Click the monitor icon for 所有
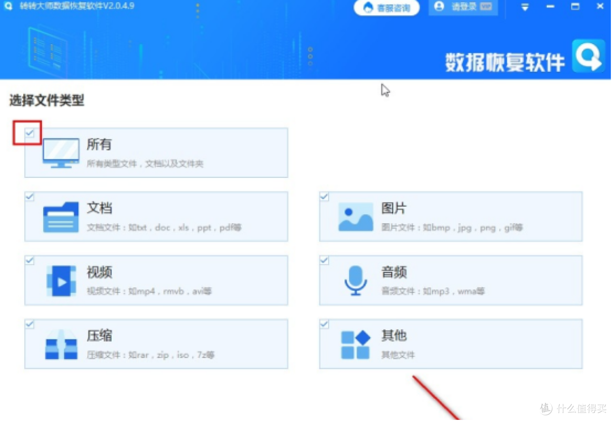The width and height of the screenshot is (612, 421). (x=61, y=153)
